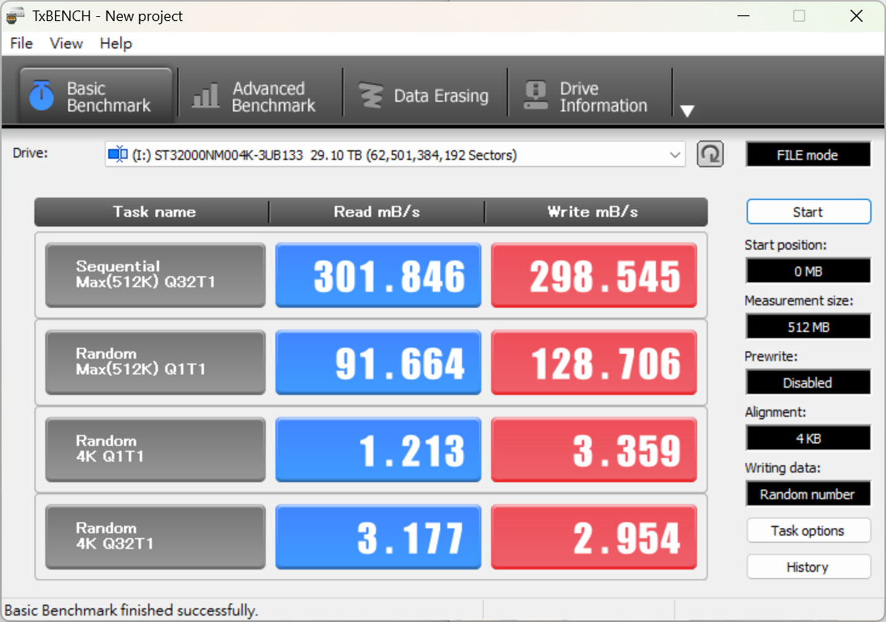The image size is (886, 622).
Task: Toggle Prewrite from Disabled
Action: (x=808, y=382)
